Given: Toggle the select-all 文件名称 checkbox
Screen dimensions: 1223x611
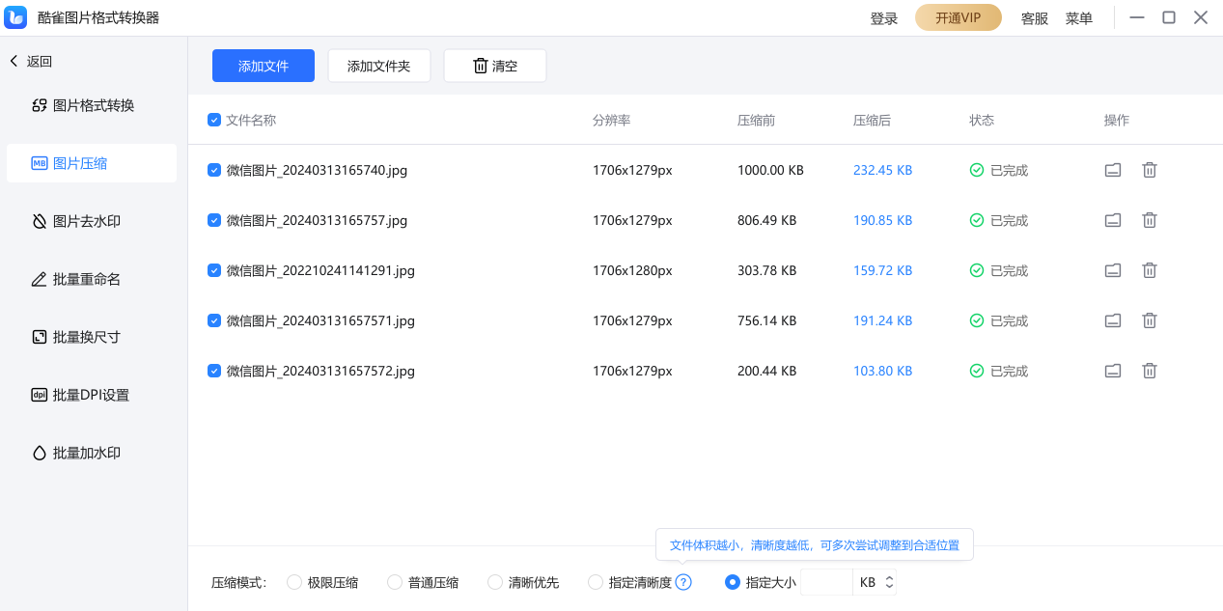Looking at the screenshot, I should pos(214,121).
